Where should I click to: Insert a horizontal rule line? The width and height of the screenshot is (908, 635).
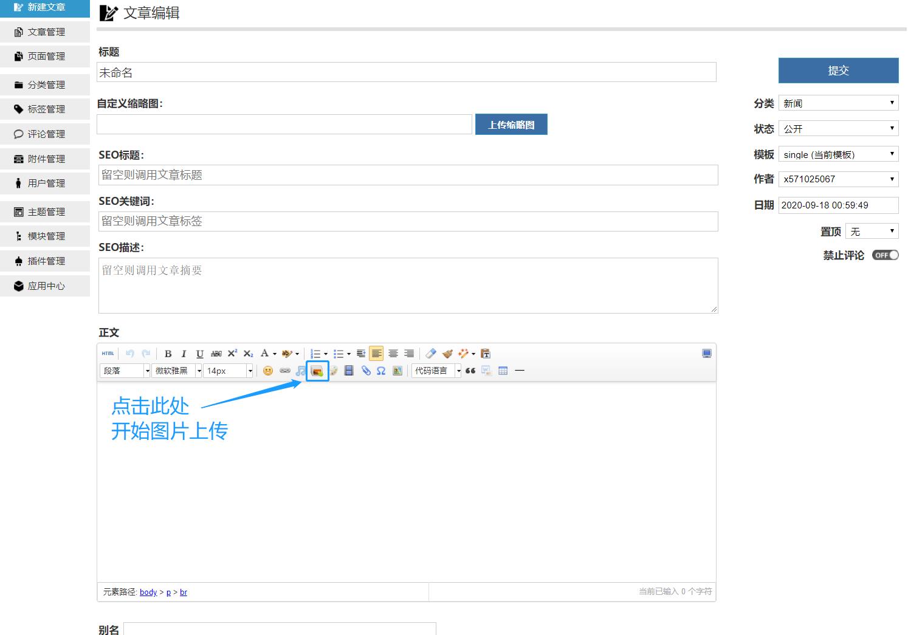(x=520, y=371)
